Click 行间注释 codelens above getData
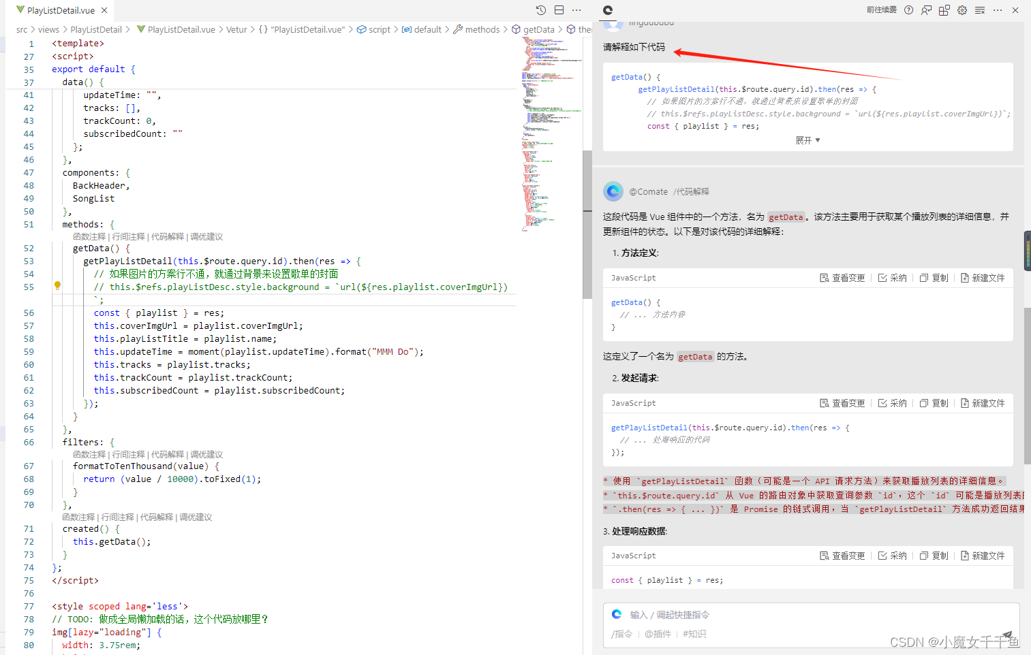The width and height of the screenshot is (1031, 655). (128, 236)
